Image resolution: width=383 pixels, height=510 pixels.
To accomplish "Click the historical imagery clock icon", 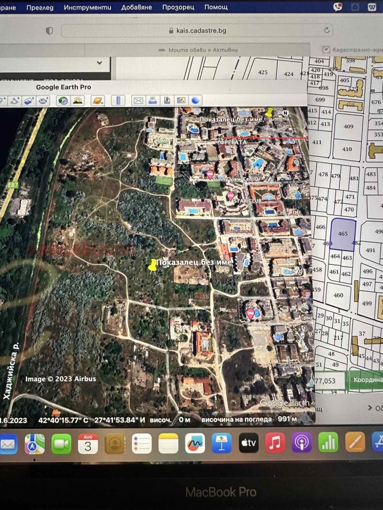I will coord(63,100).
